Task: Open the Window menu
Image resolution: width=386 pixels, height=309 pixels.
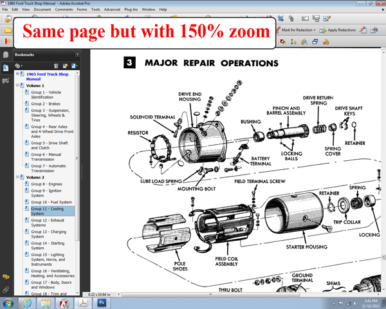Action: tap(149, 10)
